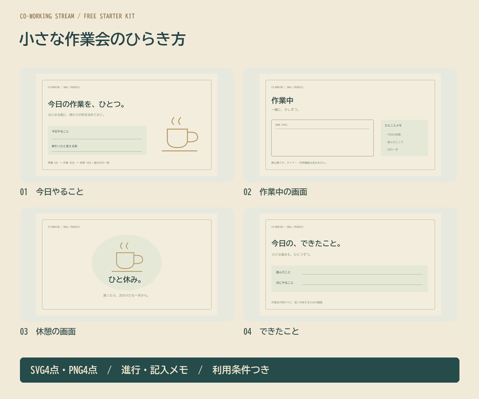Click the ひとことメモ heading
This screenshot has width=479, height=399.
pos(393,125)
